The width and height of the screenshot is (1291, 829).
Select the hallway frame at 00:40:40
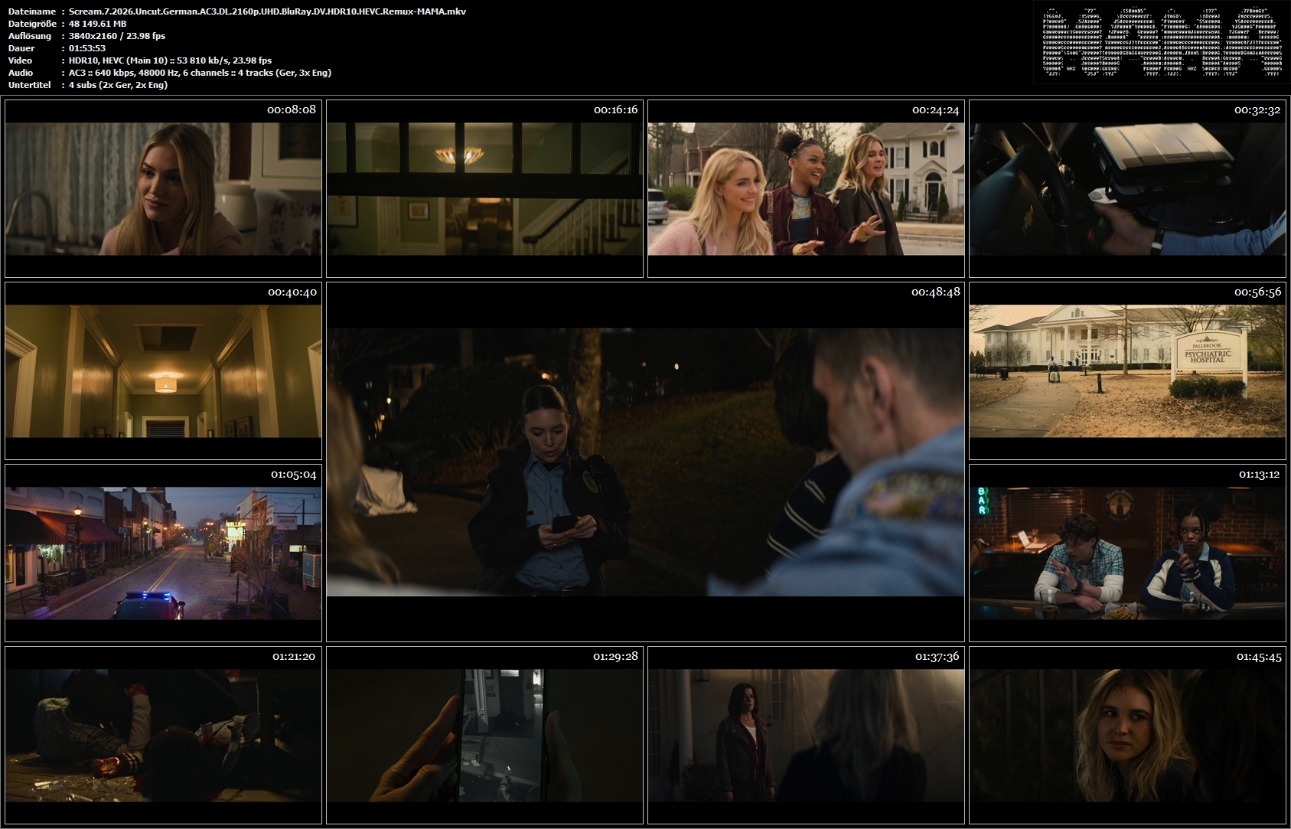[x=163, y=370]
